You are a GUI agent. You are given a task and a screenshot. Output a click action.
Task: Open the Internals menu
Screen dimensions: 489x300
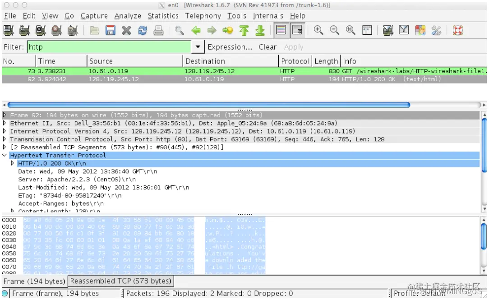pos(268,16)
